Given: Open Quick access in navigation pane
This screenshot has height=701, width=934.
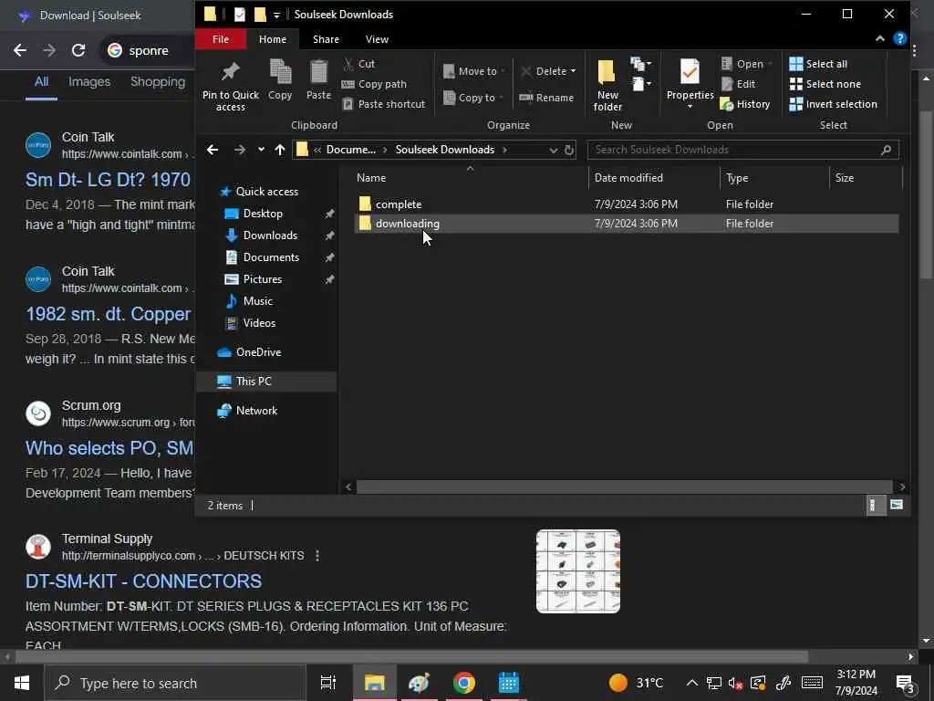Looking at the screenshot, I should 267,192.
